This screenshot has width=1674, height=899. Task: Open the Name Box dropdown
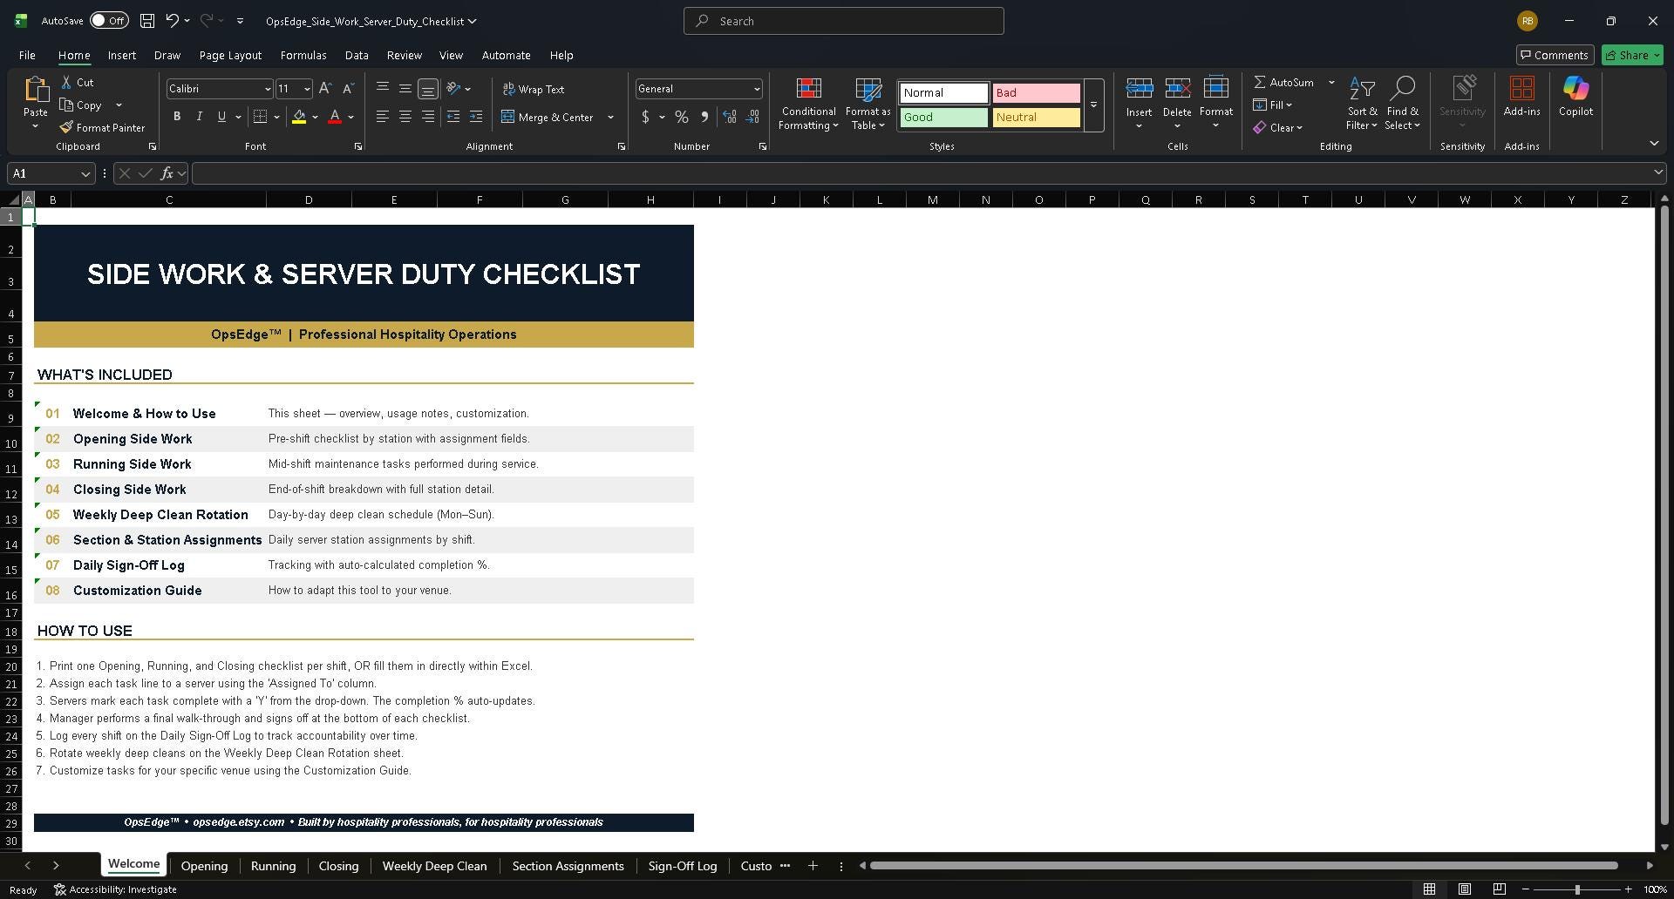[85, 173]
